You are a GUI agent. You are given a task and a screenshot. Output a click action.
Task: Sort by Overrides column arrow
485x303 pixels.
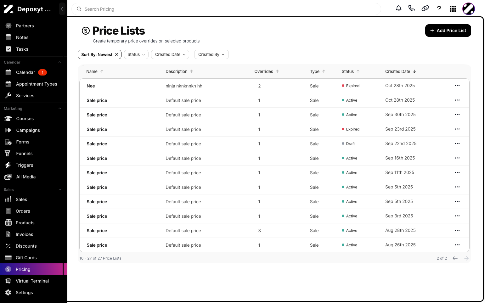pyautogui.click(x=277, y=71)
